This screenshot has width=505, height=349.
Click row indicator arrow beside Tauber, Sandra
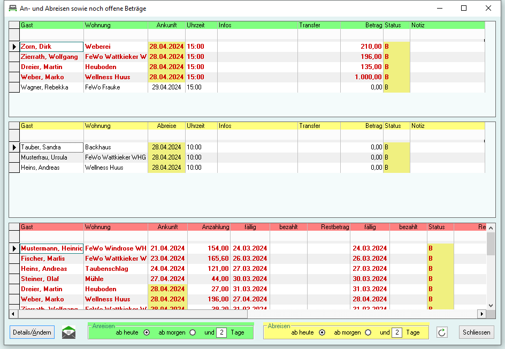click(14, 147)
